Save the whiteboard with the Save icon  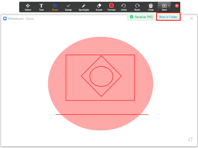(164, 6)
